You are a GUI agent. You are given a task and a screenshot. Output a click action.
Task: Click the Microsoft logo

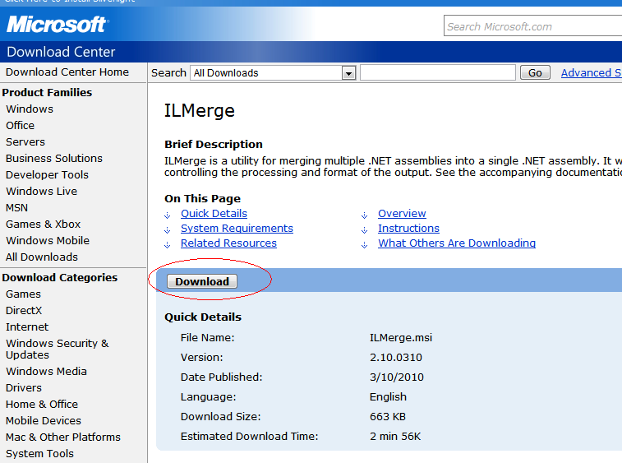pos(58,25)
